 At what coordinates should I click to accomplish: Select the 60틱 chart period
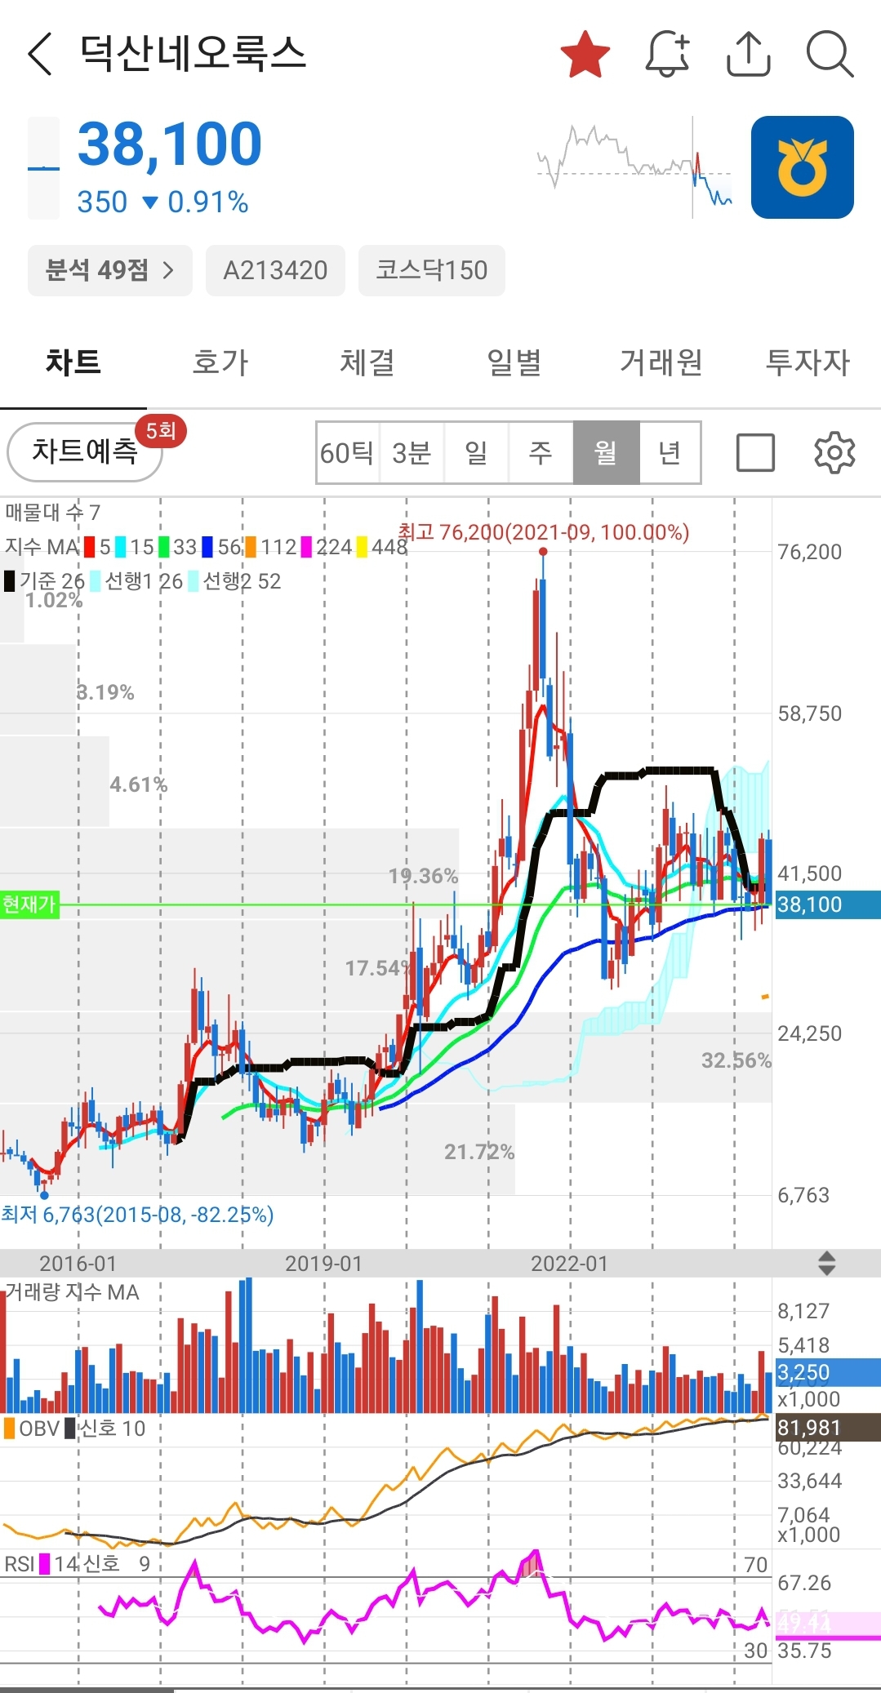[x=347, y=453]
